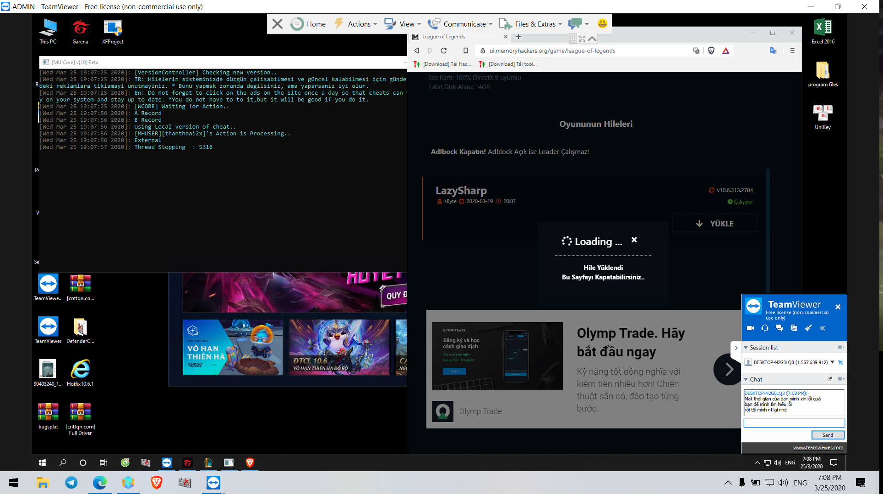883x495 pixels.
Task: Open the Brave browser hamburger menu
Action: 792,51
